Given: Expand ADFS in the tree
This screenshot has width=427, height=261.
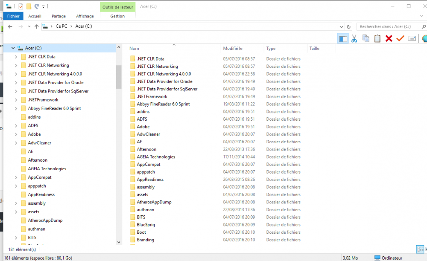Looking at the screenshot, I should point(16,126).
